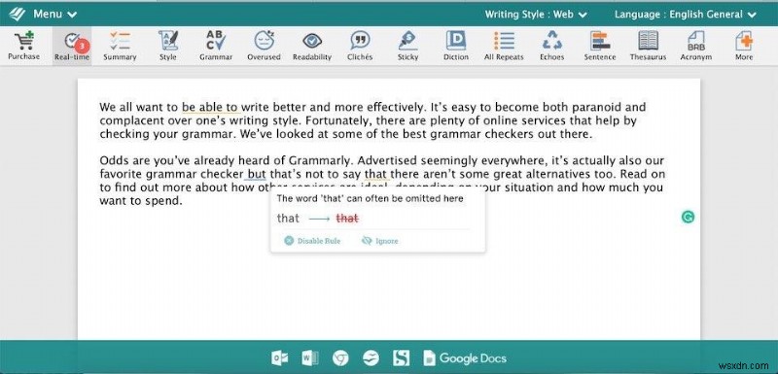Open the Overused words report

[264, 46]
